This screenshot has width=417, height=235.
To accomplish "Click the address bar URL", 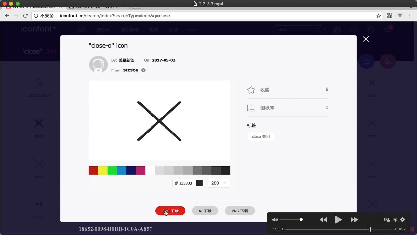I will 115,16.
